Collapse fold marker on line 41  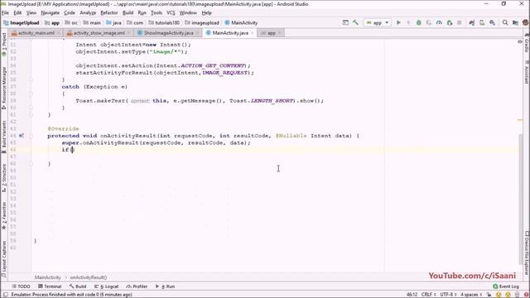pyautogui.click(x=31, y=115)
